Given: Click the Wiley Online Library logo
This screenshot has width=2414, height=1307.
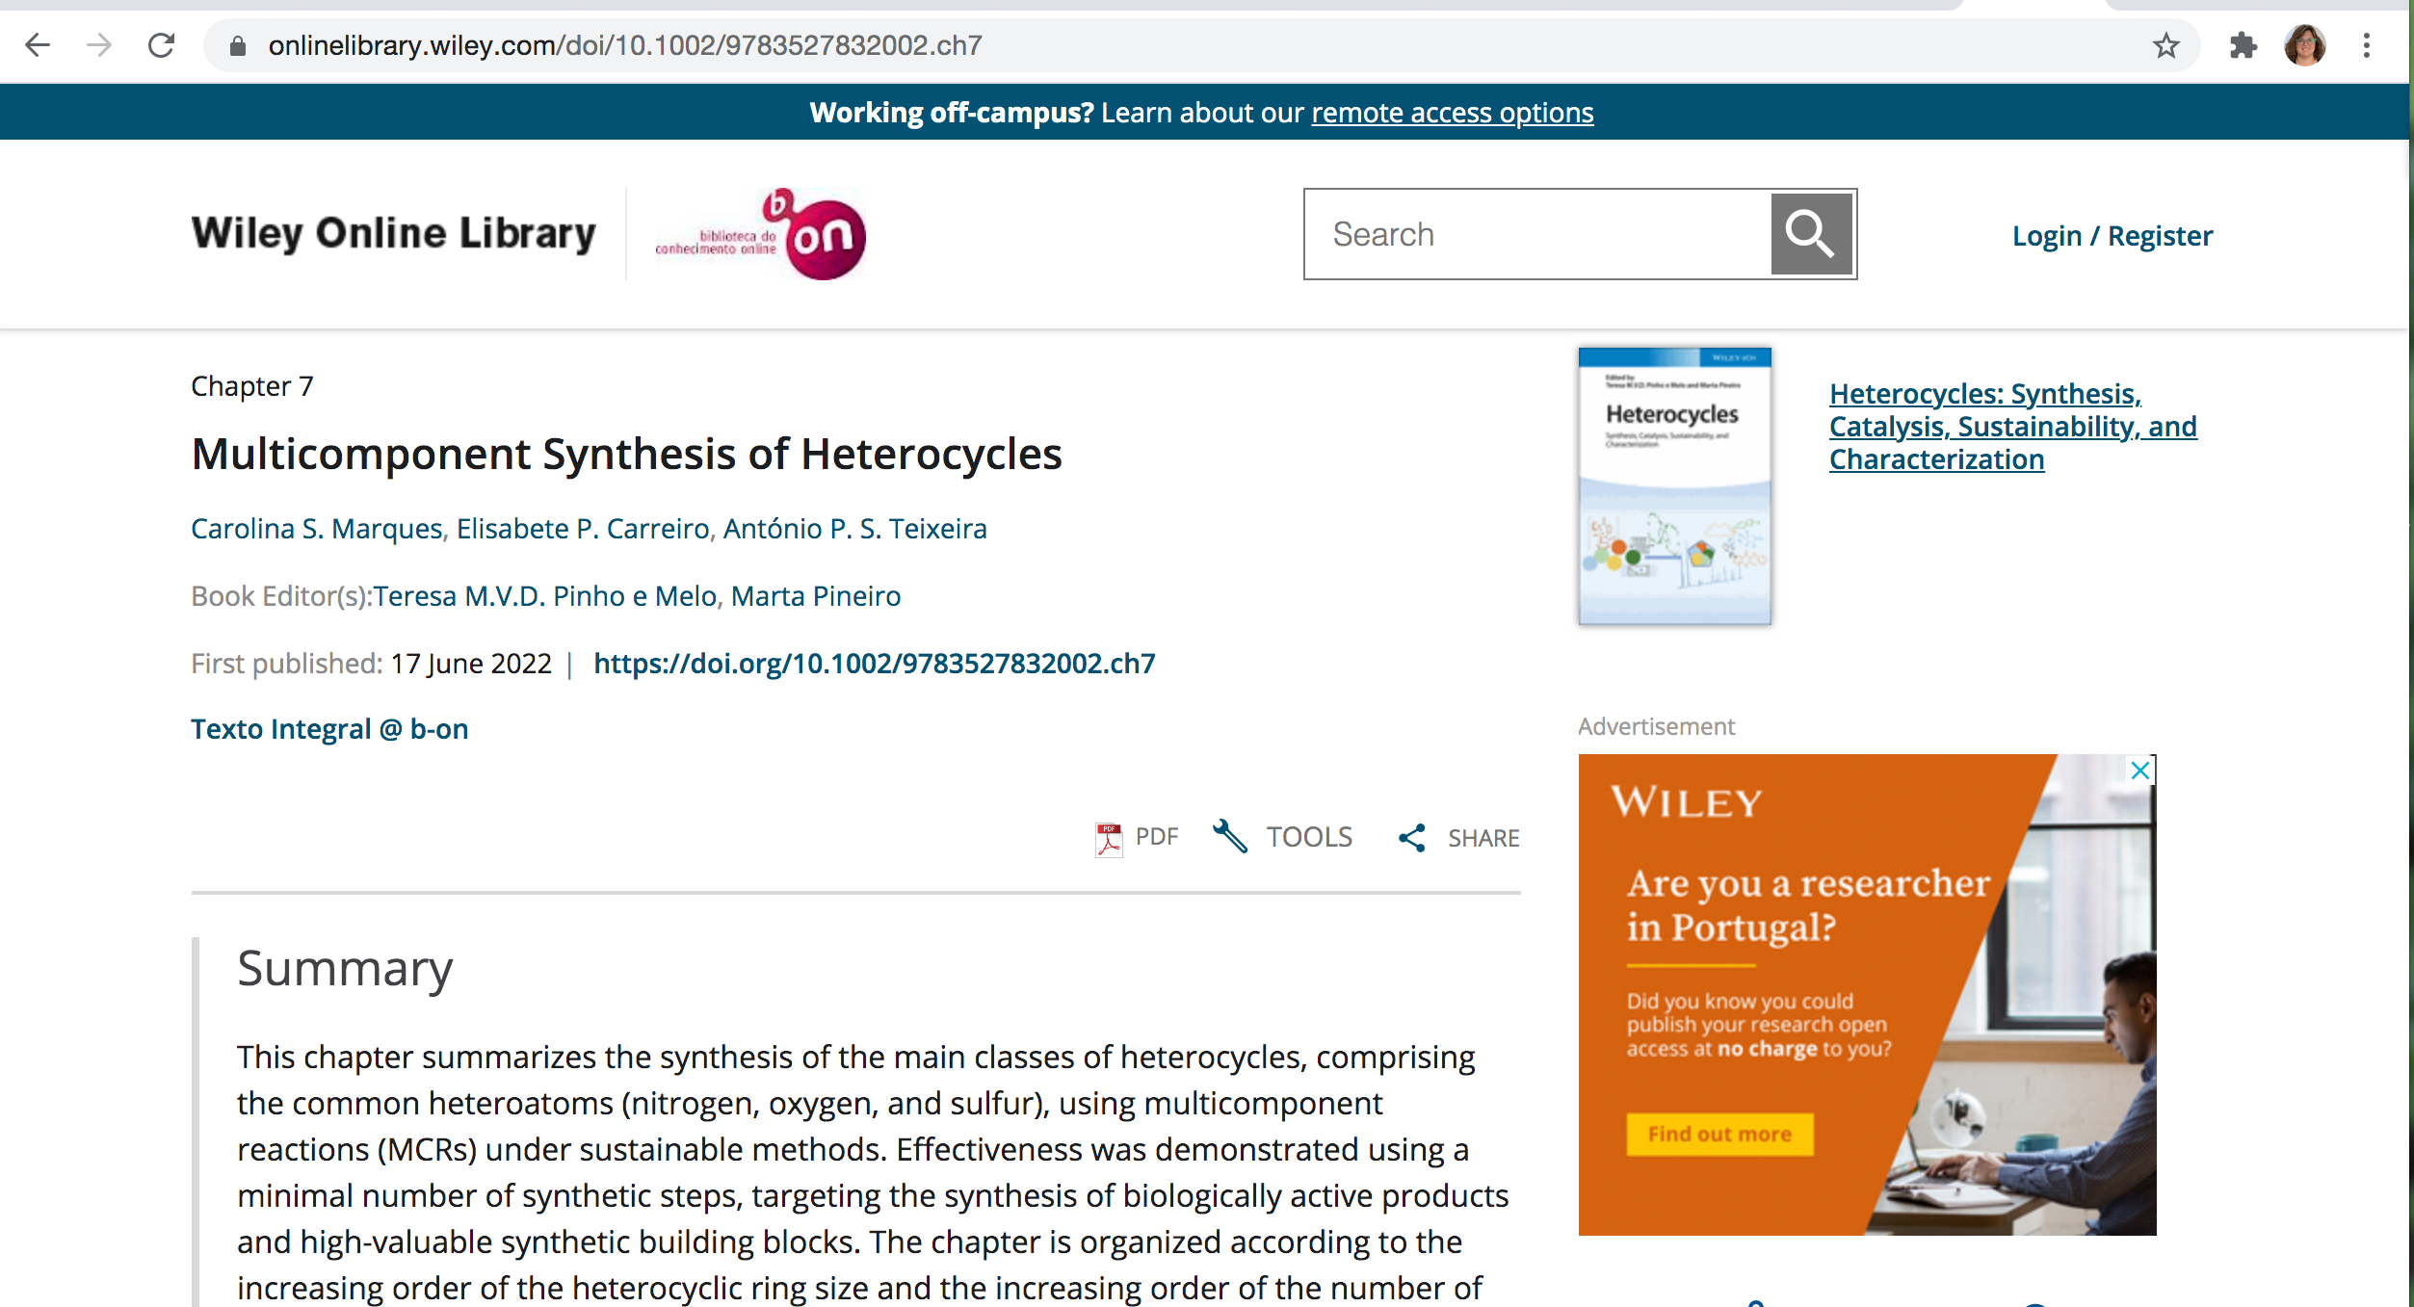Looking at the screenshot, I should point(393,234).
